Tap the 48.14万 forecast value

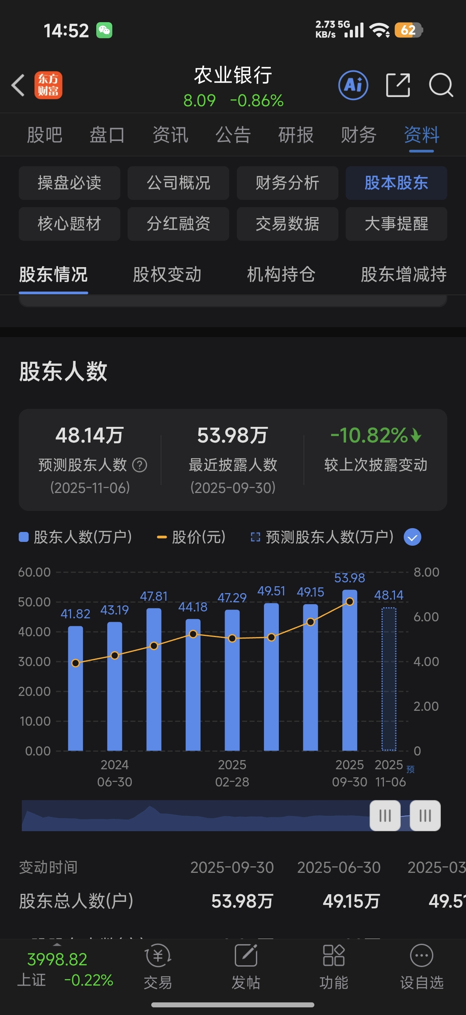pos(90,435)
